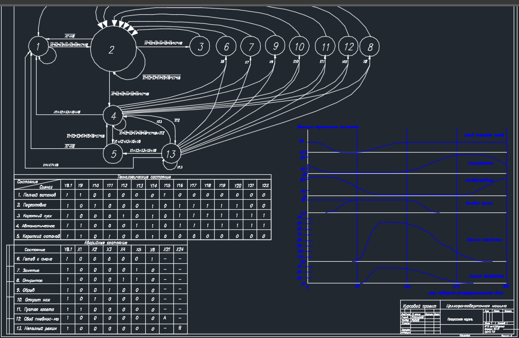519x338 pixels.
Task: Click the '9. Обрыв' row label
Action: (25, 289)
